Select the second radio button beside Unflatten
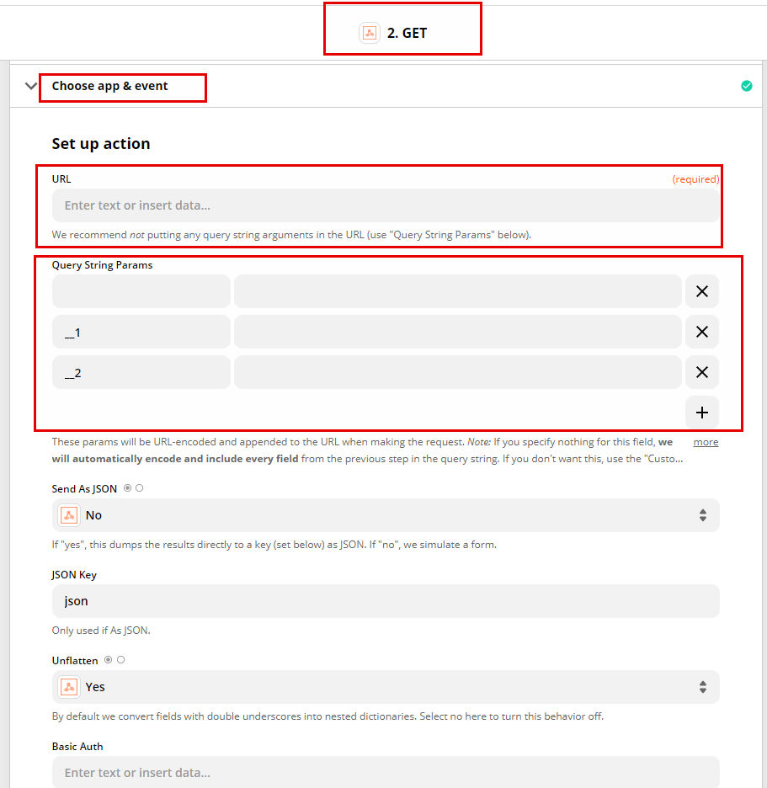This screenshot has height=788, width=767. (x=121, y=660)
